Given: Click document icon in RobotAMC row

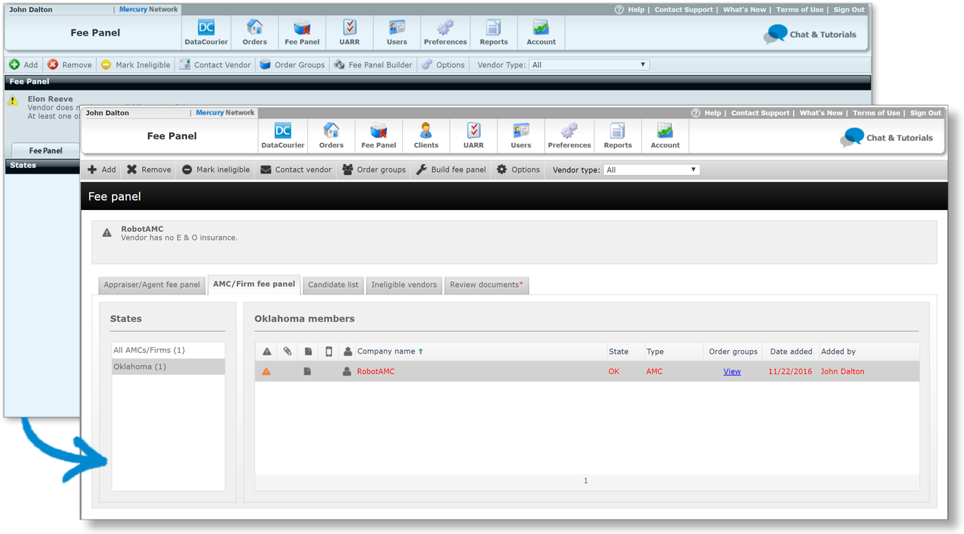Looking at the screenshot, I should click(307, 371).
